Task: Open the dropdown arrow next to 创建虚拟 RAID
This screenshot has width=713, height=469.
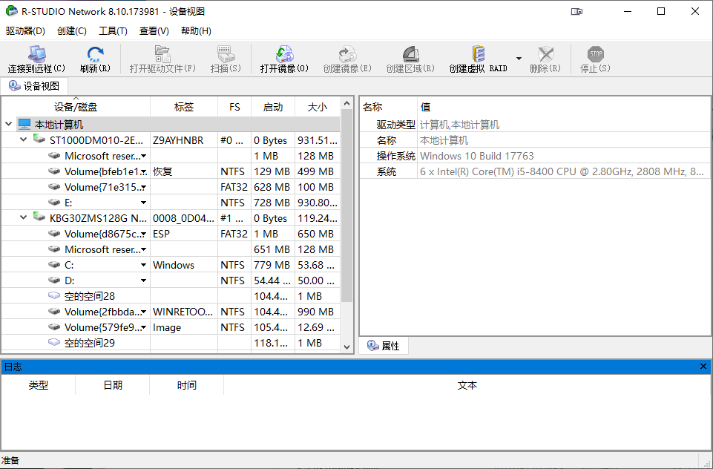Action: (x=519, y=58)
